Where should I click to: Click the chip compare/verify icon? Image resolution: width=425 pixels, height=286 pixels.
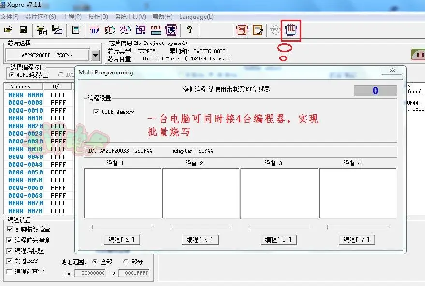pos(141,30)
